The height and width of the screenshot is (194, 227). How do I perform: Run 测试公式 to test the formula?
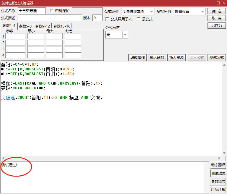(217, 58)
